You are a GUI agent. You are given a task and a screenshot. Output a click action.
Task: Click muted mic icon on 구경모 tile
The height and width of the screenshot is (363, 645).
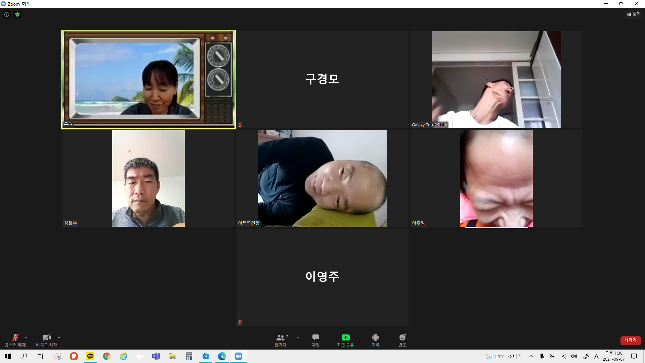240,125
